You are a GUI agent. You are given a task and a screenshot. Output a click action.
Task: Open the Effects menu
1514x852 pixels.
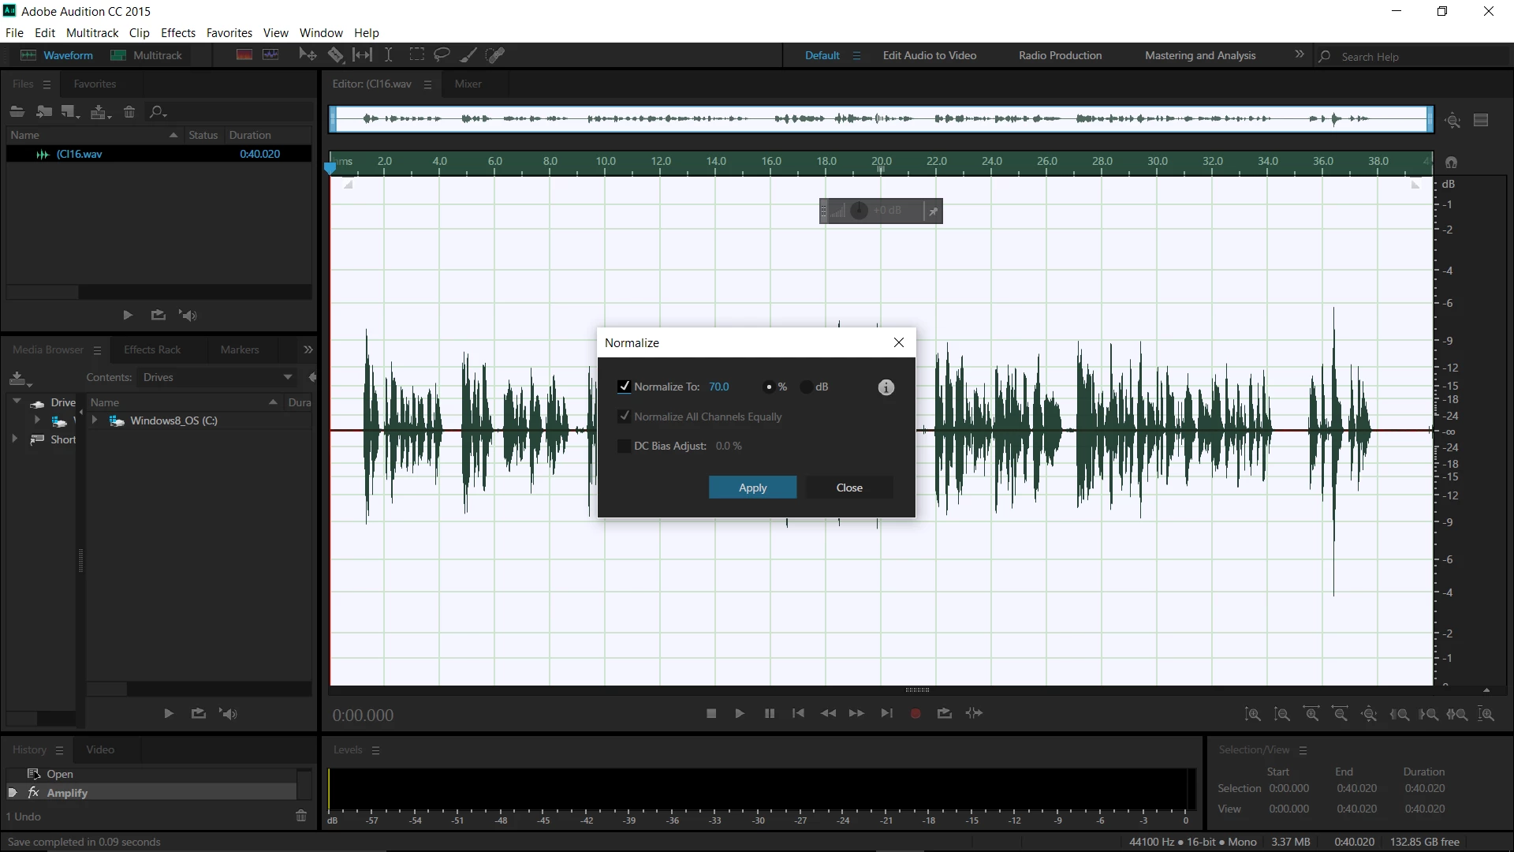(x=177, y=33)
